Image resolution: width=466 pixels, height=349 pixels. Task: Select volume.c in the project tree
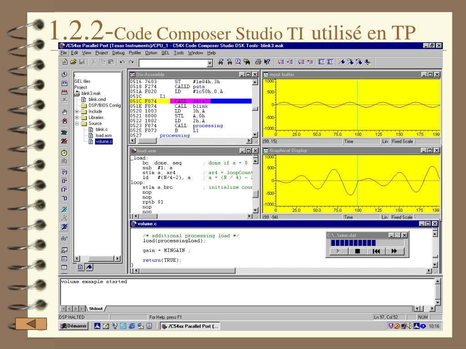pyautogui.click(x=104, y=142)
